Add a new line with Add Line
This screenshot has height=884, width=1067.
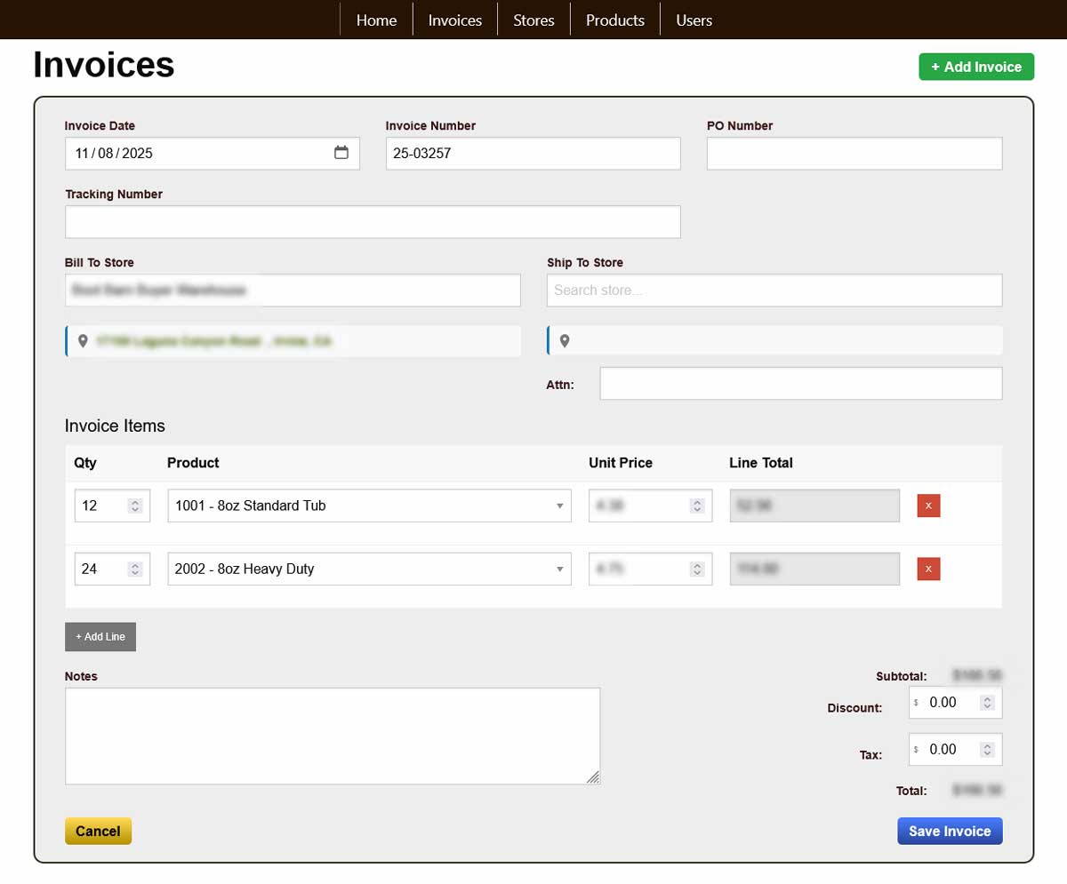(100, 637)
